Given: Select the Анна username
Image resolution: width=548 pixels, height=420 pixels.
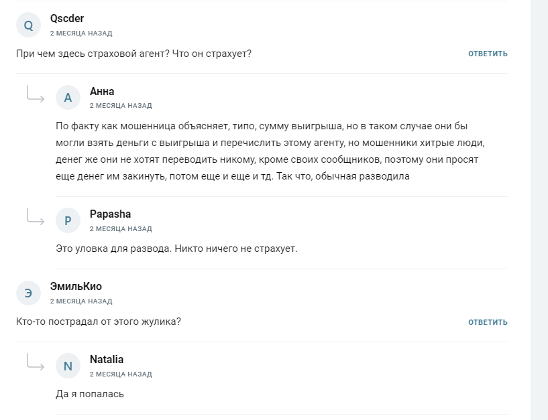Looking at the screenshot, I should pyautogui.click(x=102, y=91).
